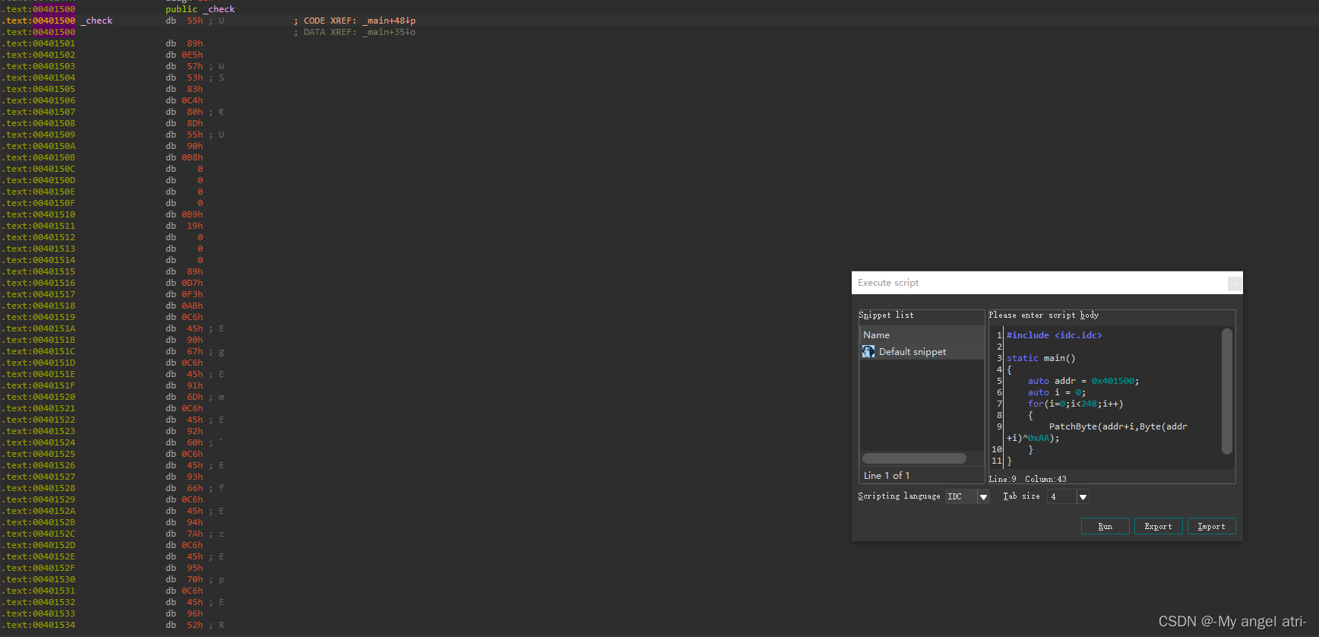Click the 'public _check' declaration text
The image size is (1319, 637).
pyautogui.click(x=201, y=9)
